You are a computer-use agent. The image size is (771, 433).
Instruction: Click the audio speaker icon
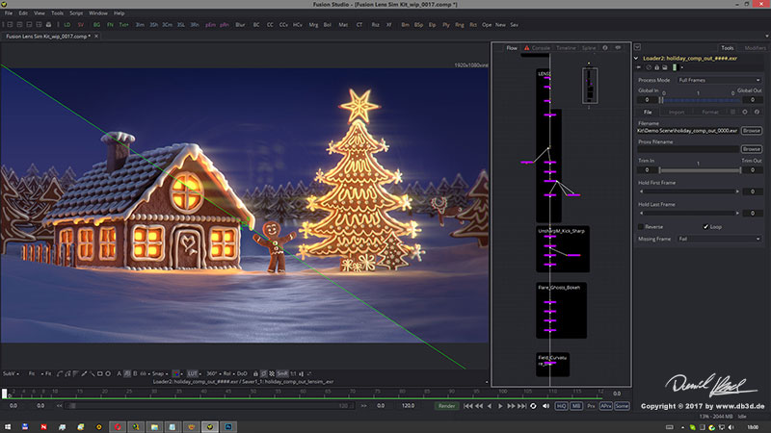545,406
